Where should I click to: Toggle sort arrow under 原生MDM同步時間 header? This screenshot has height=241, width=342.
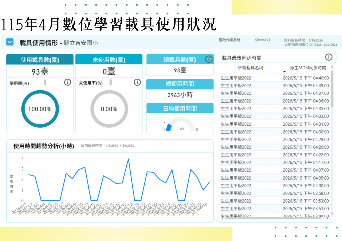pos(284,72)
